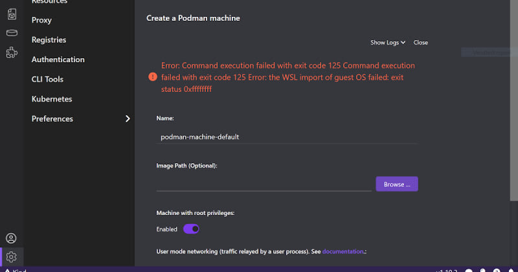Open the user mode networking documentation link
The height and width of the screenshot is (272, 518).
pos(342,251)
